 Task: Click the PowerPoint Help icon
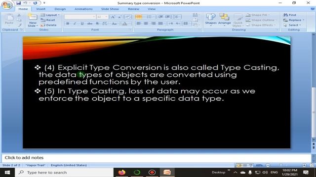point(313,9)
